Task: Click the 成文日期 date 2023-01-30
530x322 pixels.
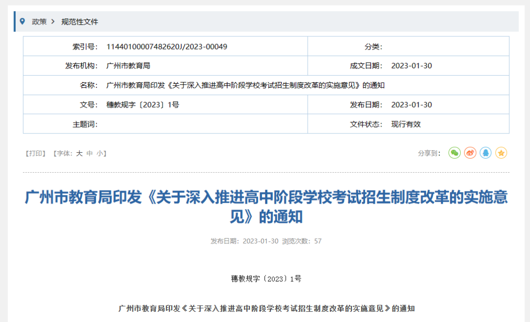Action: coord(412,65)
